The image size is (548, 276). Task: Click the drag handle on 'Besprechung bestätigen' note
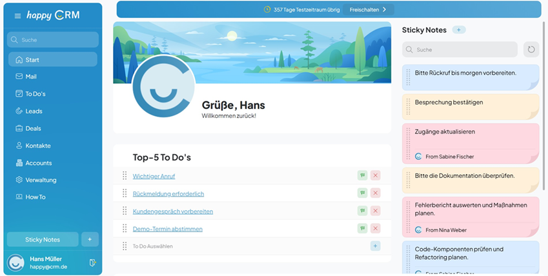click(408, 106)
